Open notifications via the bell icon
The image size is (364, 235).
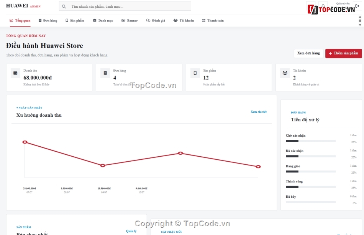(323, 5)
